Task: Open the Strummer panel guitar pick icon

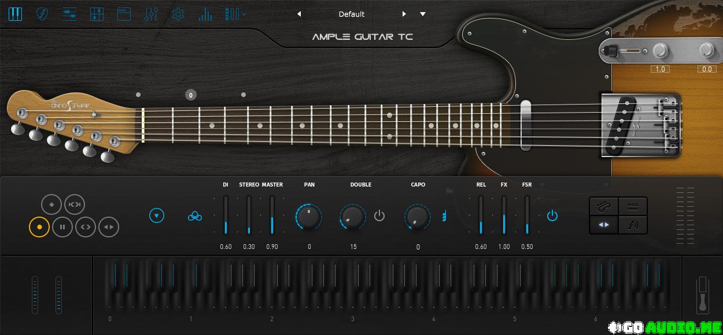Action: pos(42,14)
